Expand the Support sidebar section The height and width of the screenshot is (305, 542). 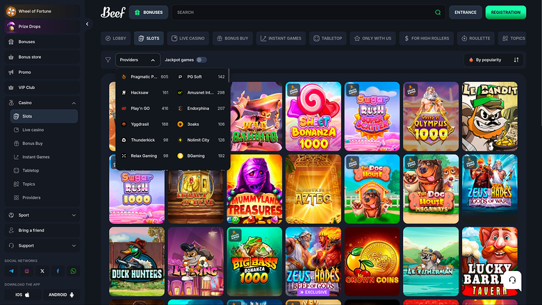[x=74, y=245]
